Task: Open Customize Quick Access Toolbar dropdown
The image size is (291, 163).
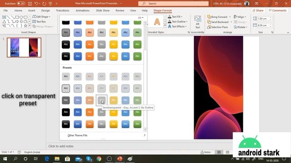Action: pyautogui.click(x=56, y=4)
